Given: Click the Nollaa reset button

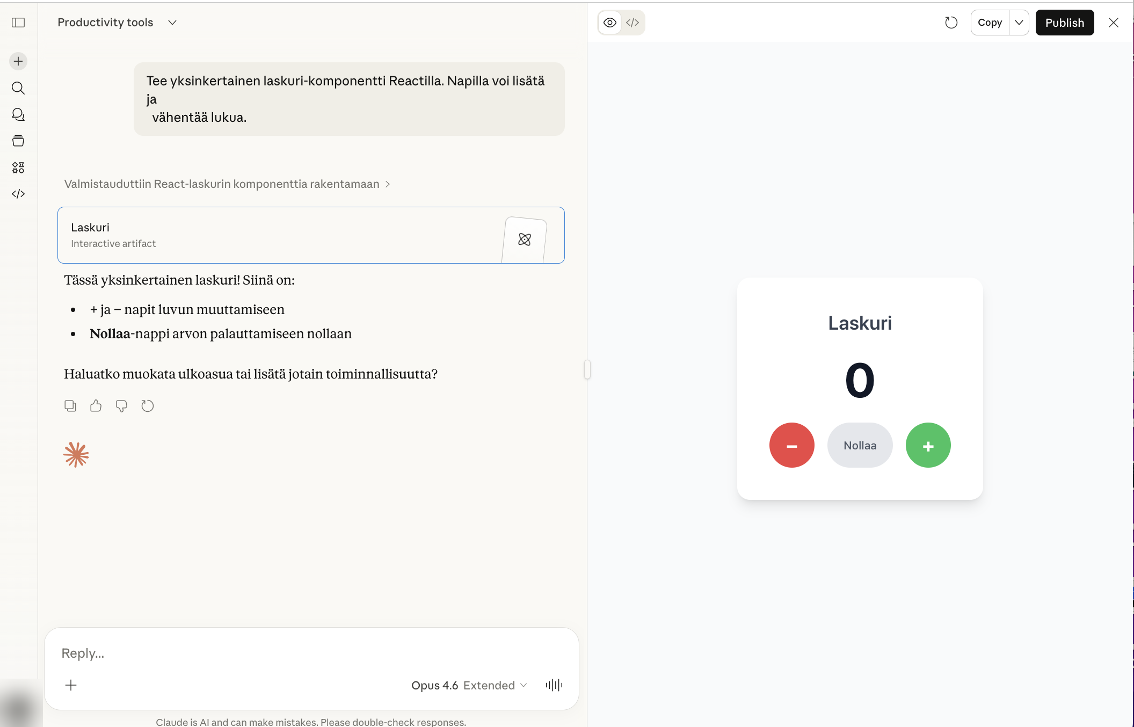Looking at the screenshot, I should pyautogui.click(x=860, y=445).
